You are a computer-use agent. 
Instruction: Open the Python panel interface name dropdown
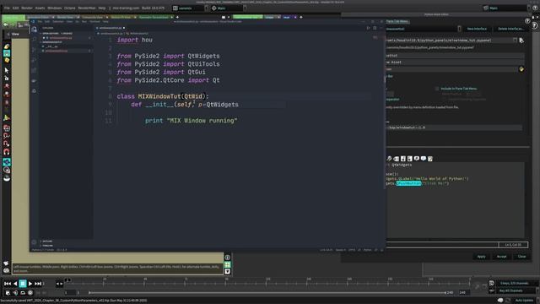459,29
